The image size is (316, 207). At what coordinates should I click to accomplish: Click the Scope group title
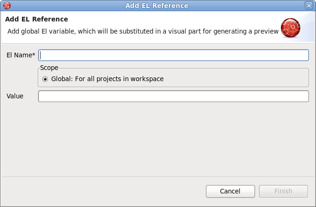(x=49, y=68)
